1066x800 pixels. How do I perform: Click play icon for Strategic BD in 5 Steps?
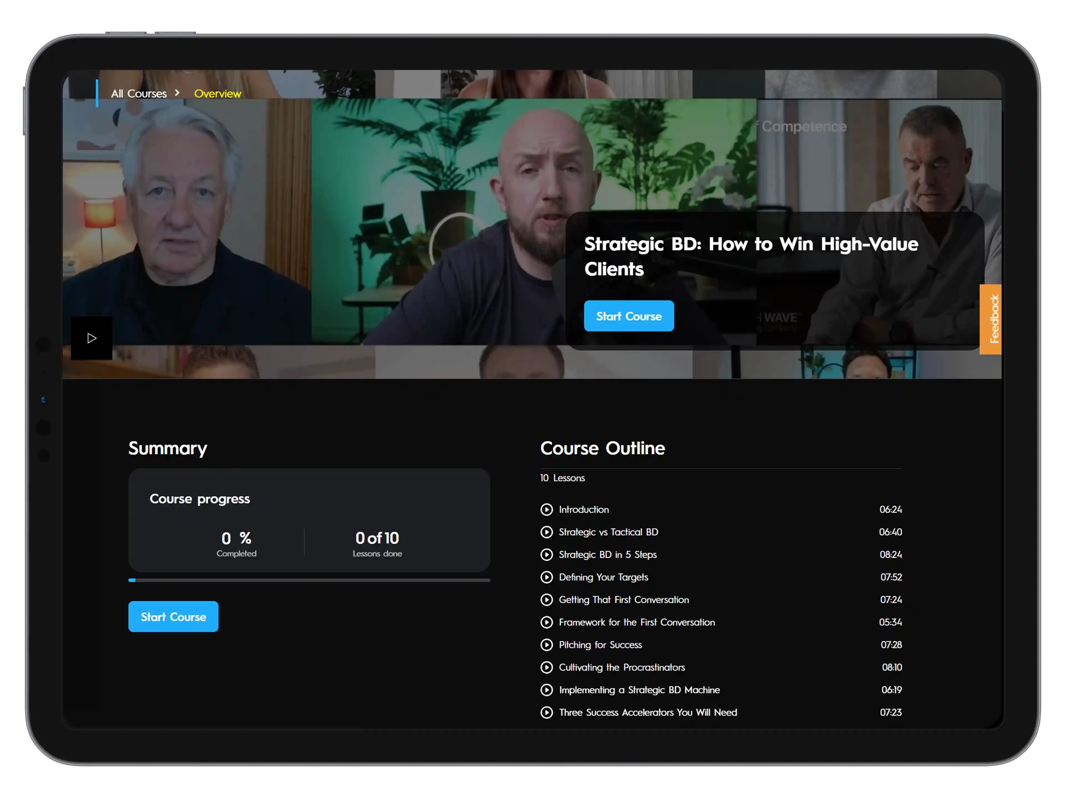(547, 554)
